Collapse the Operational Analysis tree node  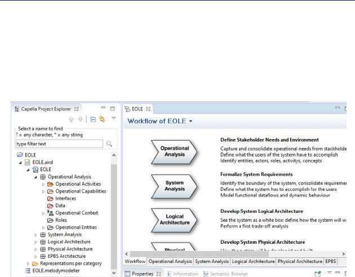pyautogui.click(x=35, y=177)
